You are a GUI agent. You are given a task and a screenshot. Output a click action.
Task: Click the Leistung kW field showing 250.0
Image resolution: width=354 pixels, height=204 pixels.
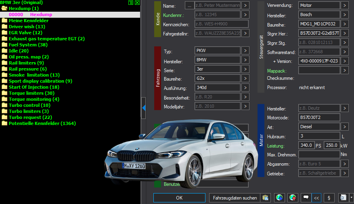point(332,145)
